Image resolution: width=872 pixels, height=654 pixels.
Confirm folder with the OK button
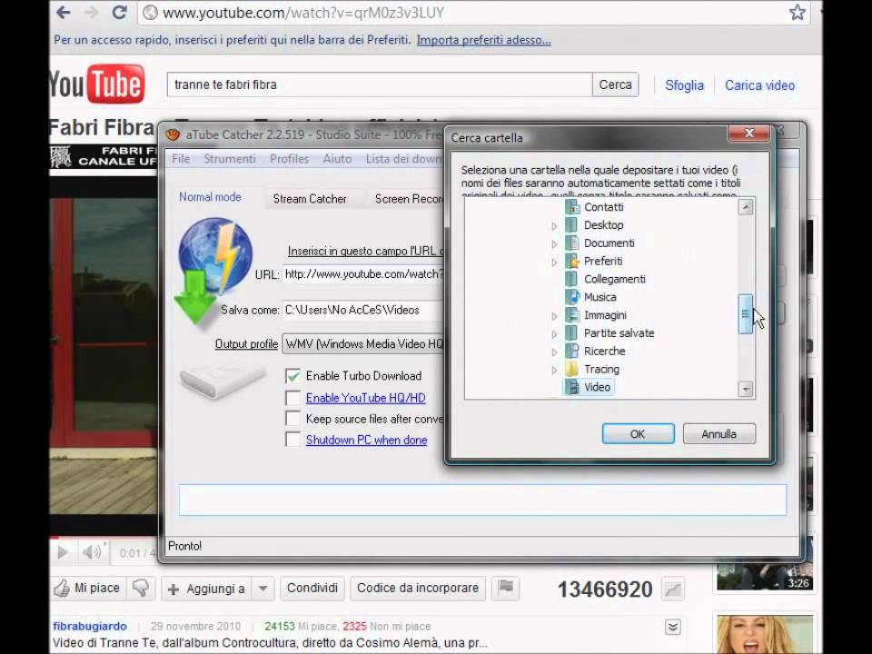pyautogui.click(x=638, y=434)
